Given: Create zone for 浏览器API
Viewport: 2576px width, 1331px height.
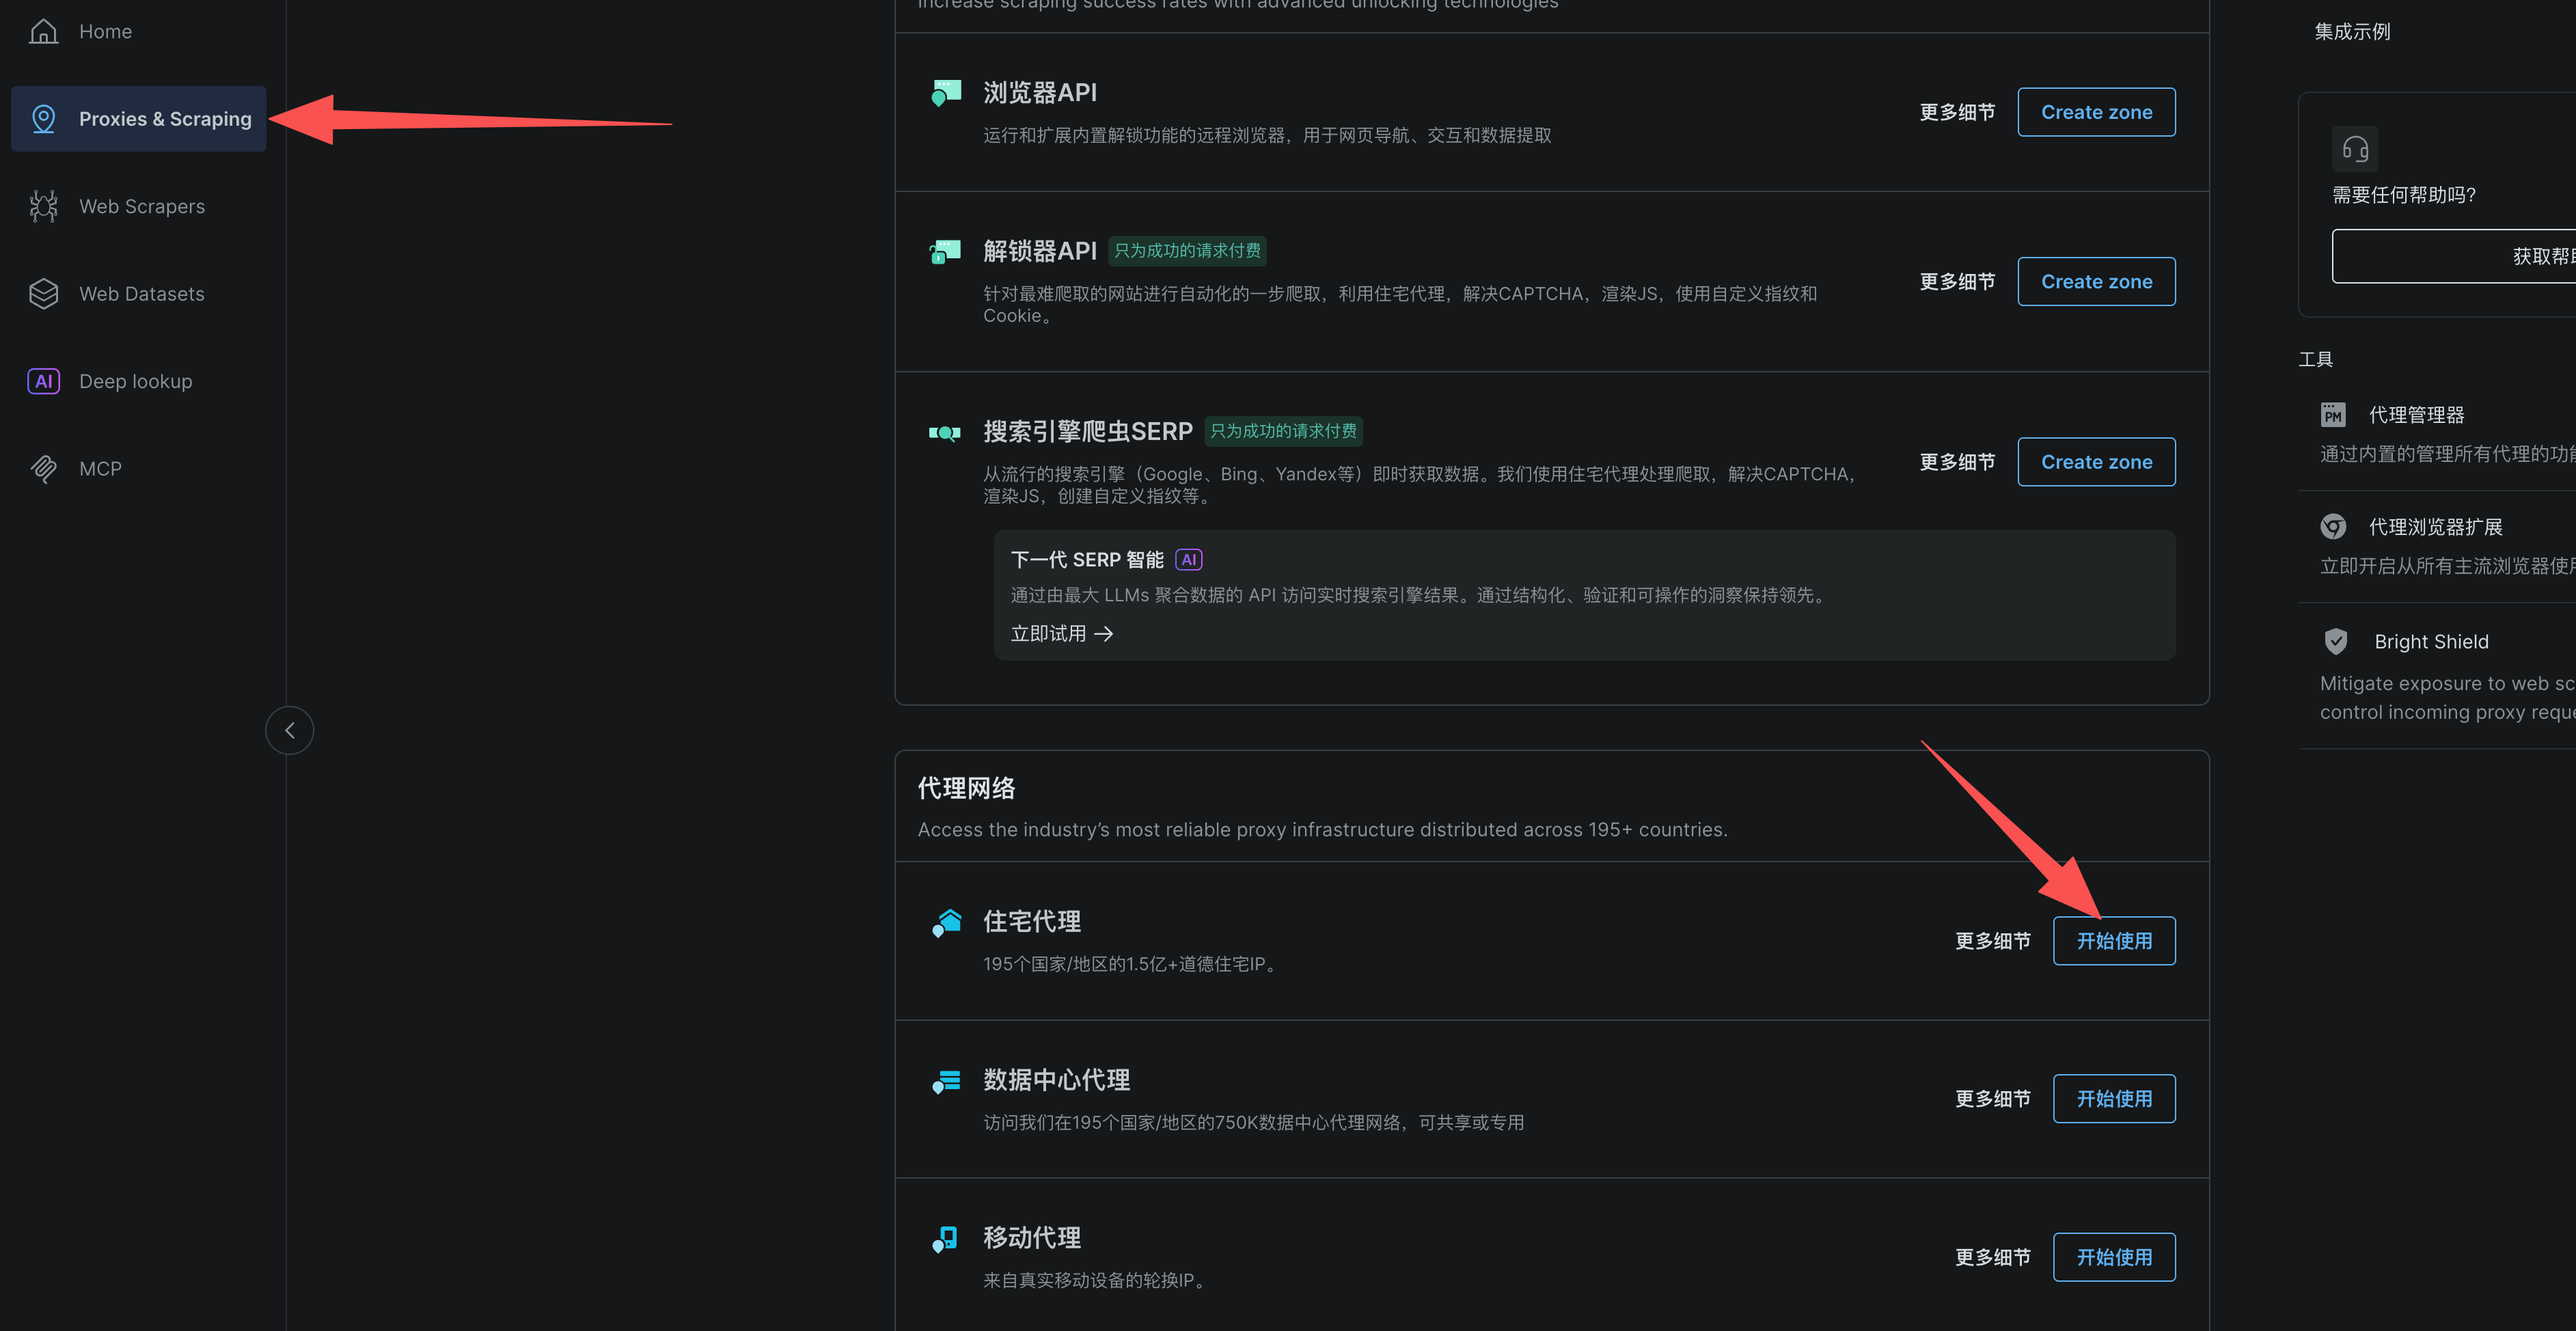Looking at the screenshot, I should click(x=2096, y=112).
